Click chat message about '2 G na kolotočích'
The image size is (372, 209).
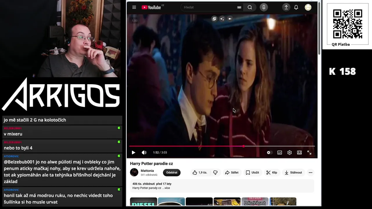[35, 120]
